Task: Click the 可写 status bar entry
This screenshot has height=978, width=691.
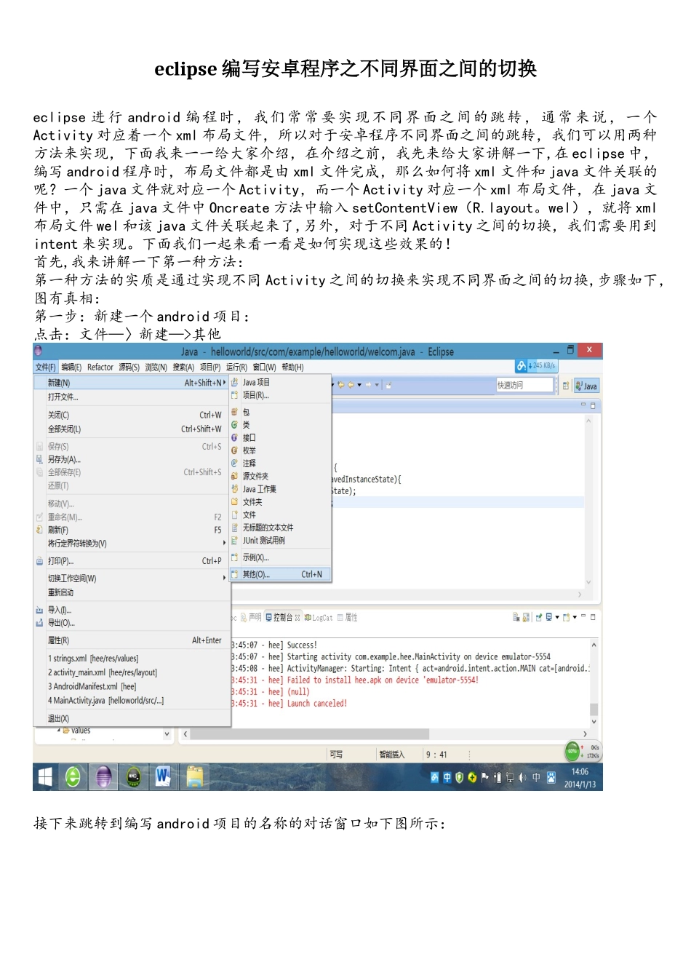Action: click(x=336, y=755)
